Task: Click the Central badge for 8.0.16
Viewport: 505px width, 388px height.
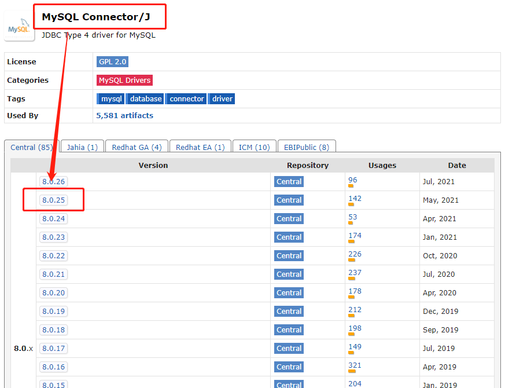Action: [289, 367]
